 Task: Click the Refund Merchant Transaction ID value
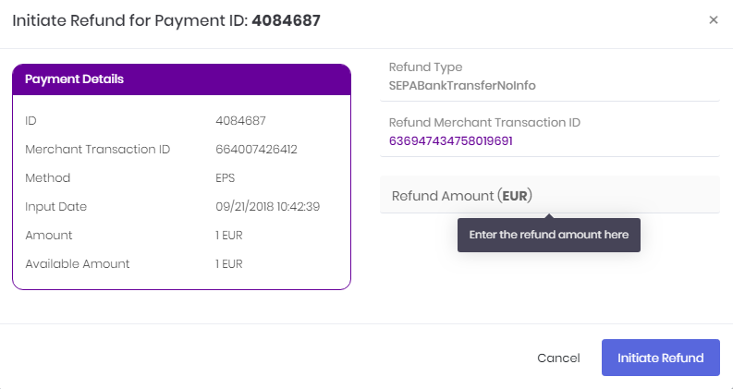[x=451, y=141]
